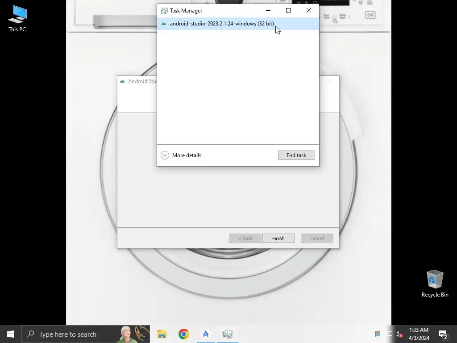Minimize the Task Manager window
457x343 pixels.
268,11
